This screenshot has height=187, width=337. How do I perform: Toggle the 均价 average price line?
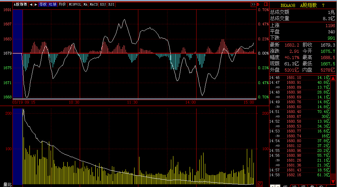coord(62,5)
